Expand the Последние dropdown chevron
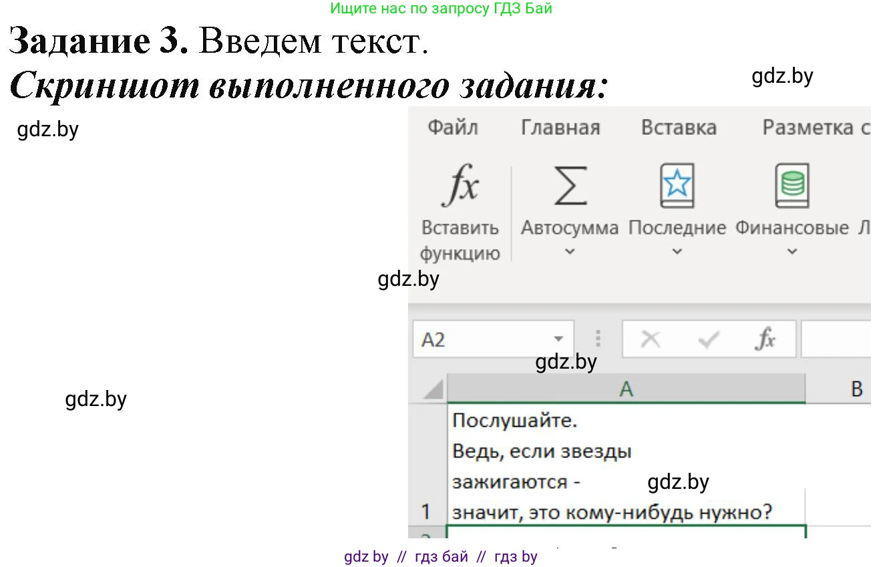The image size is (883, 567). (677, 252)
